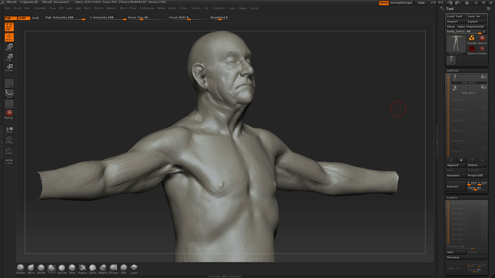The height and width of the screenshot is (278, 495).
Task: Open the MatCap material picker
Action: 9,113
